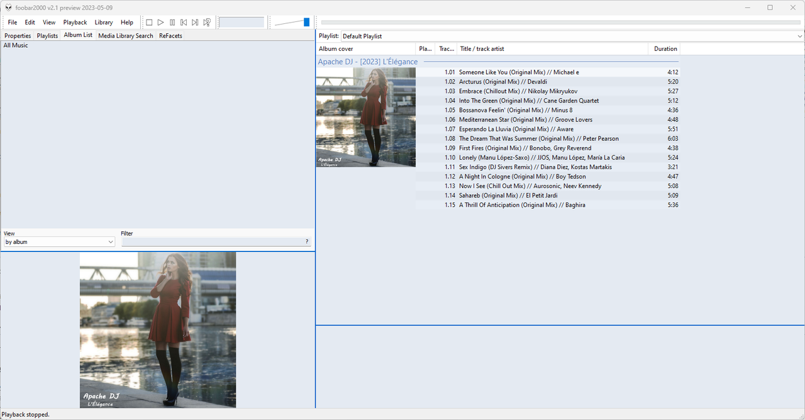Select track Someone Like You // Michael e

click(x=548, y=72)
